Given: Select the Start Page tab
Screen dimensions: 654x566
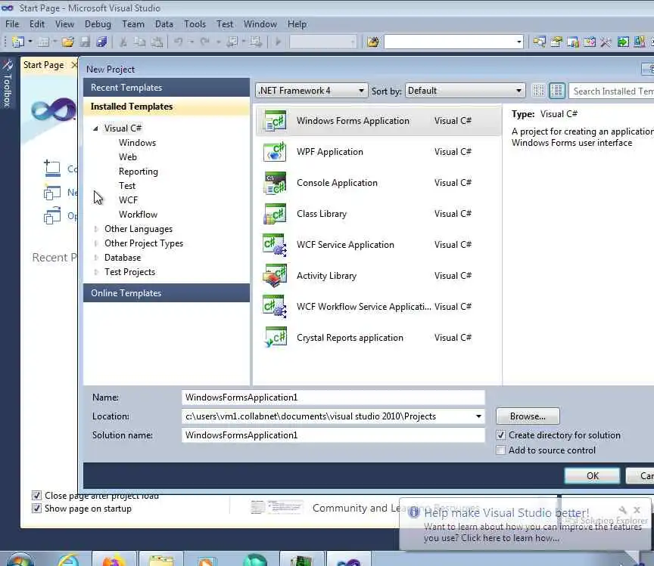Looking at the screenshot, I should coord(44,65).
